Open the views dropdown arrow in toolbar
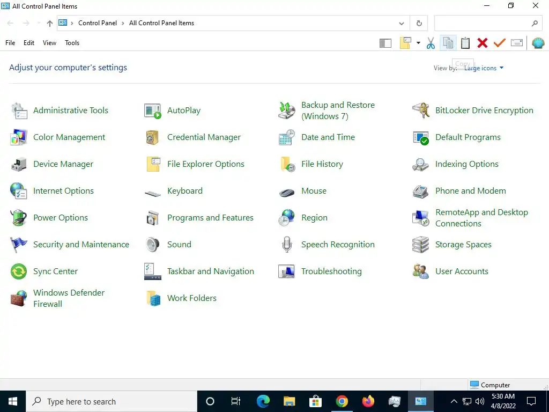The width and height of the screenshot is (549, 412). (418, 43)
